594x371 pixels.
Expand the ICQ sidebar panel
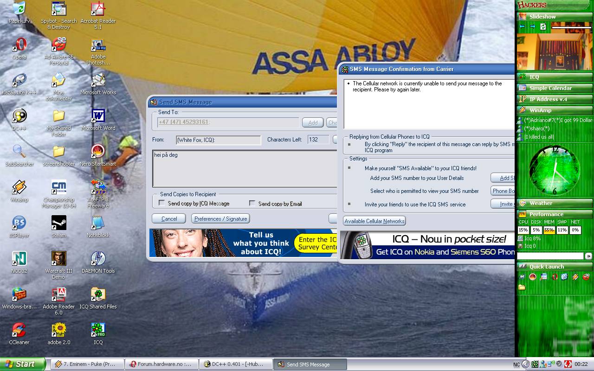coord(555,77)
